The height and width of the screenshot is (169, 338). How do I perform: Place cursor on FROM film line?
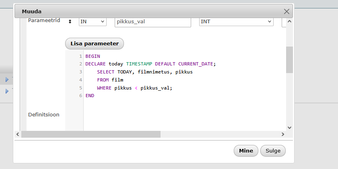tap(110, 80)
